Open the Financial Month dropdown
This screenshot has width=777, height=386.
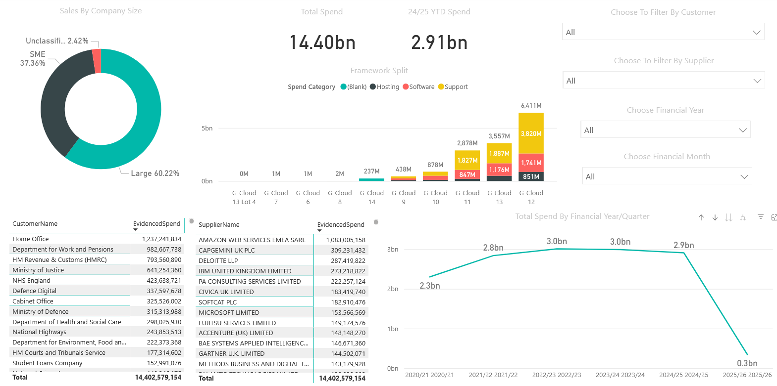tap(744, 177)
